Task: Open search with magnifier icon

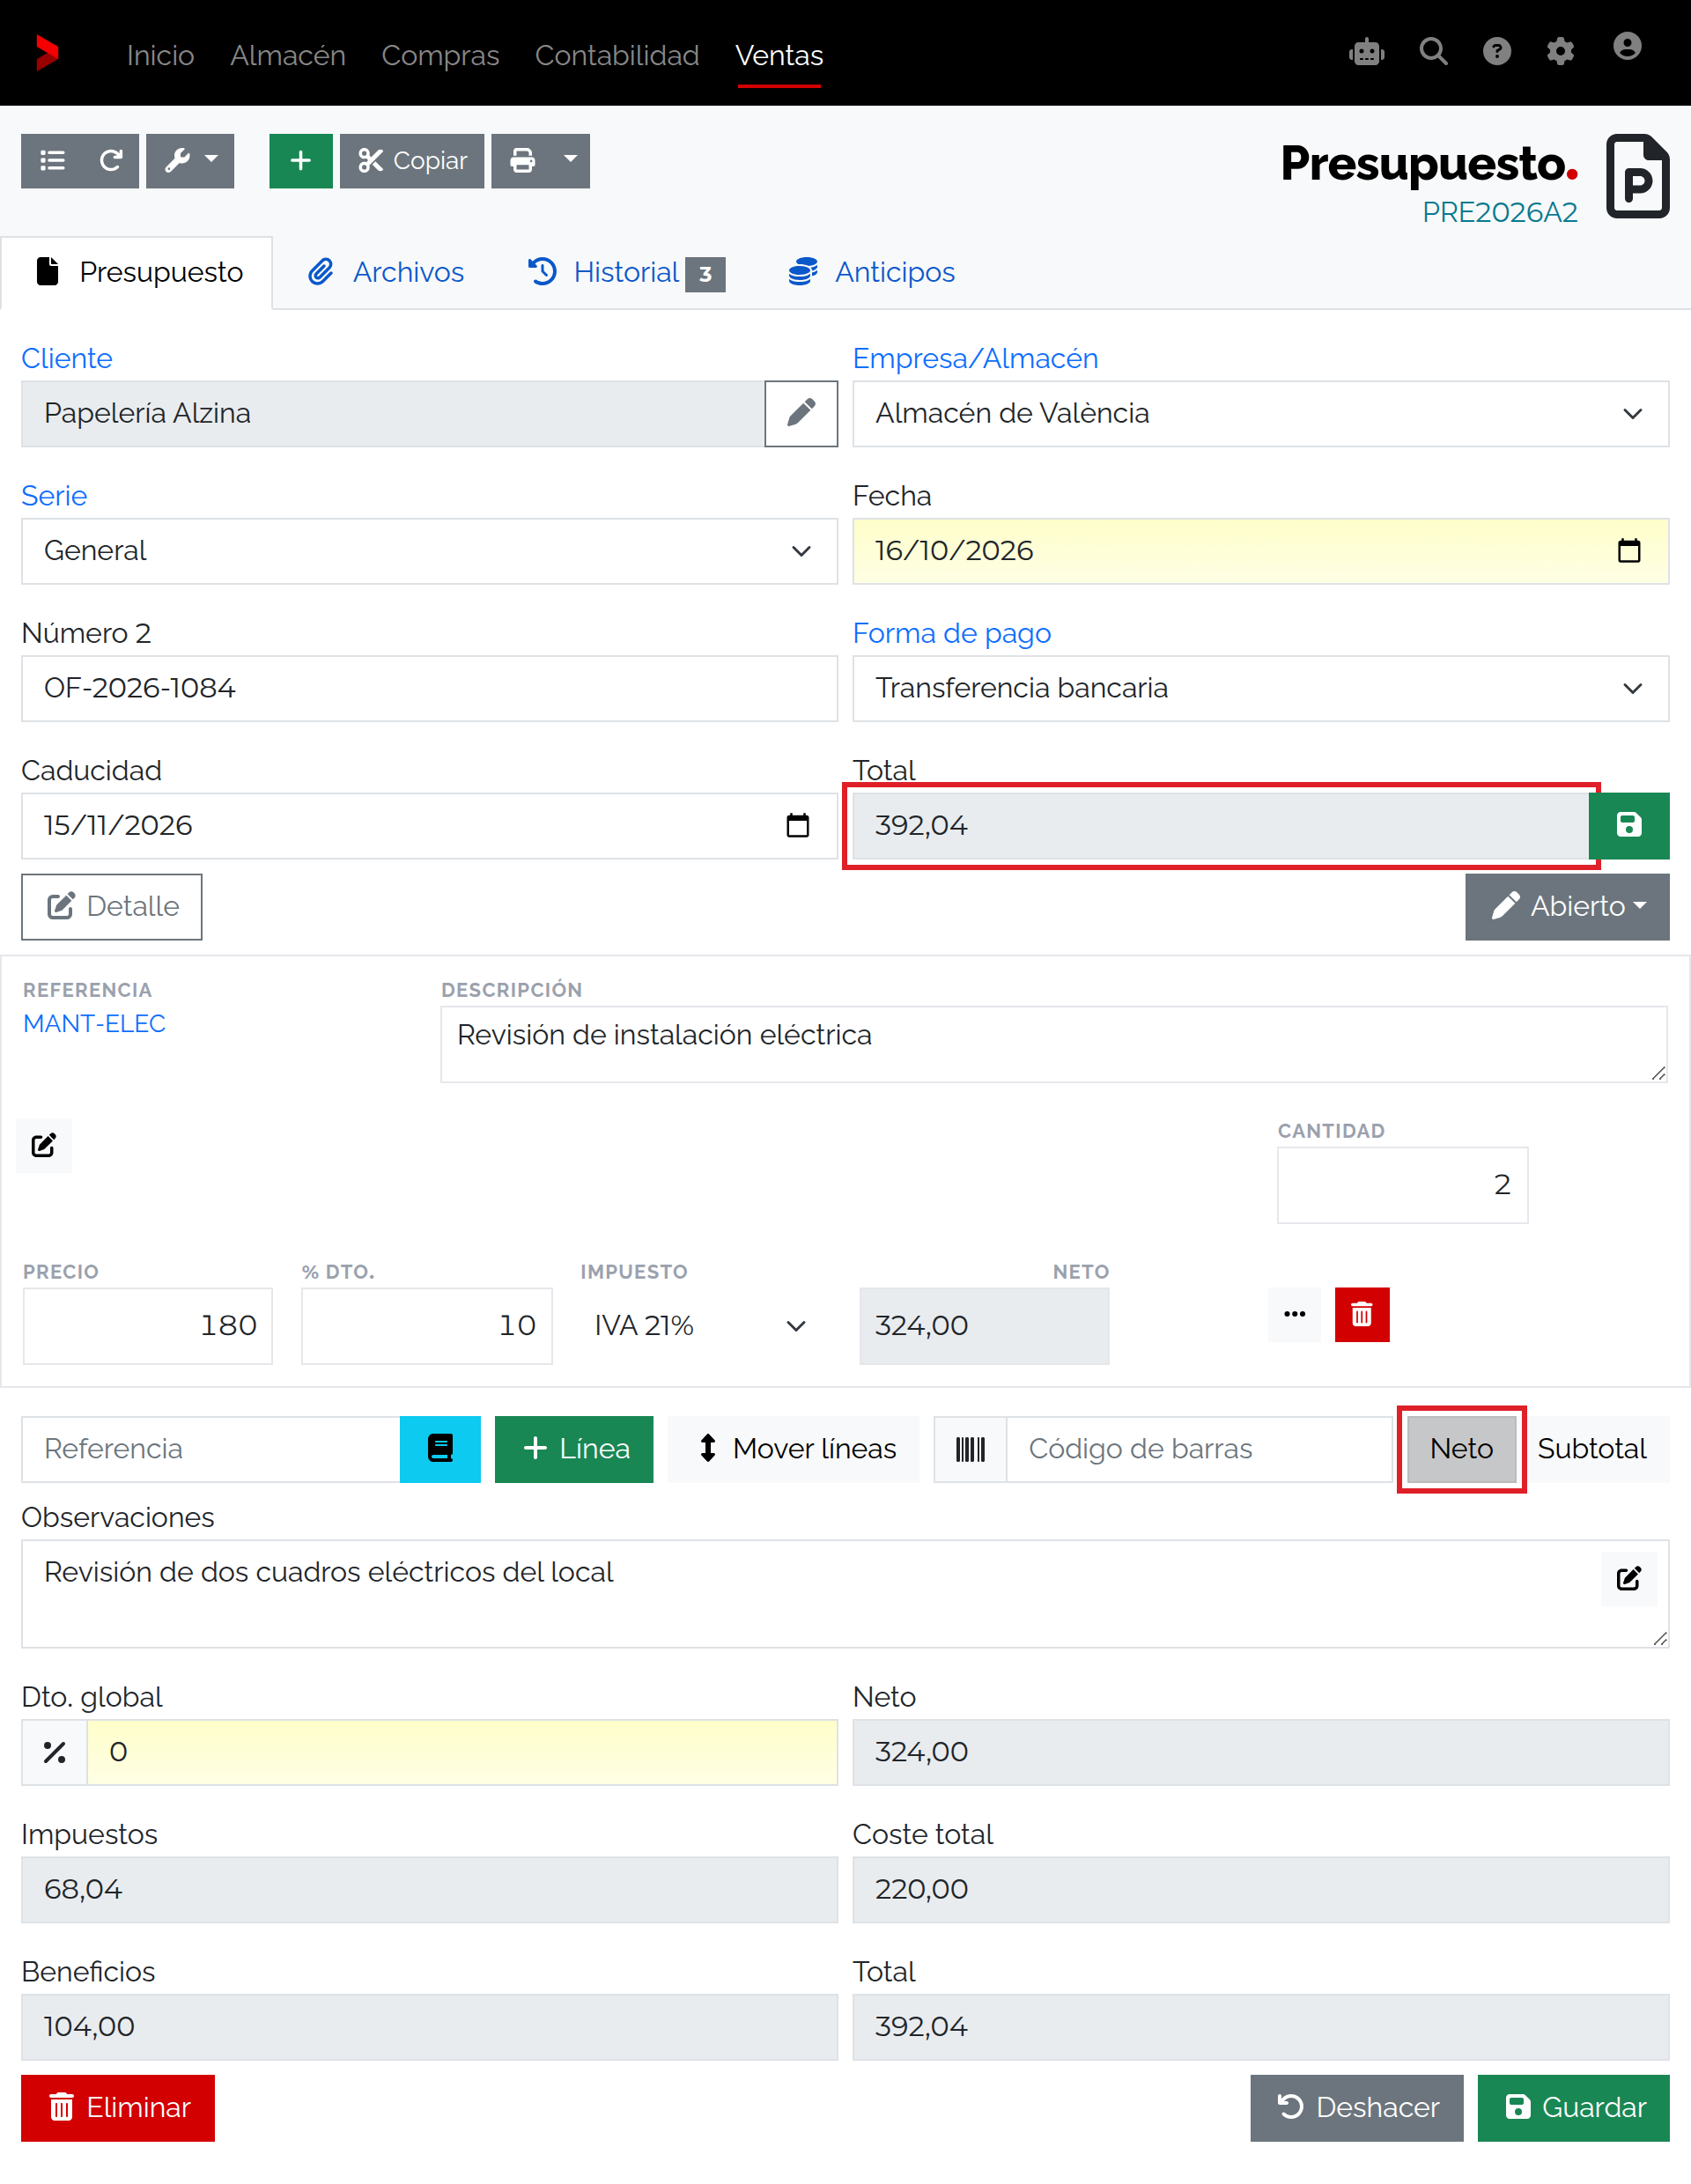Action: [1433, 52]
